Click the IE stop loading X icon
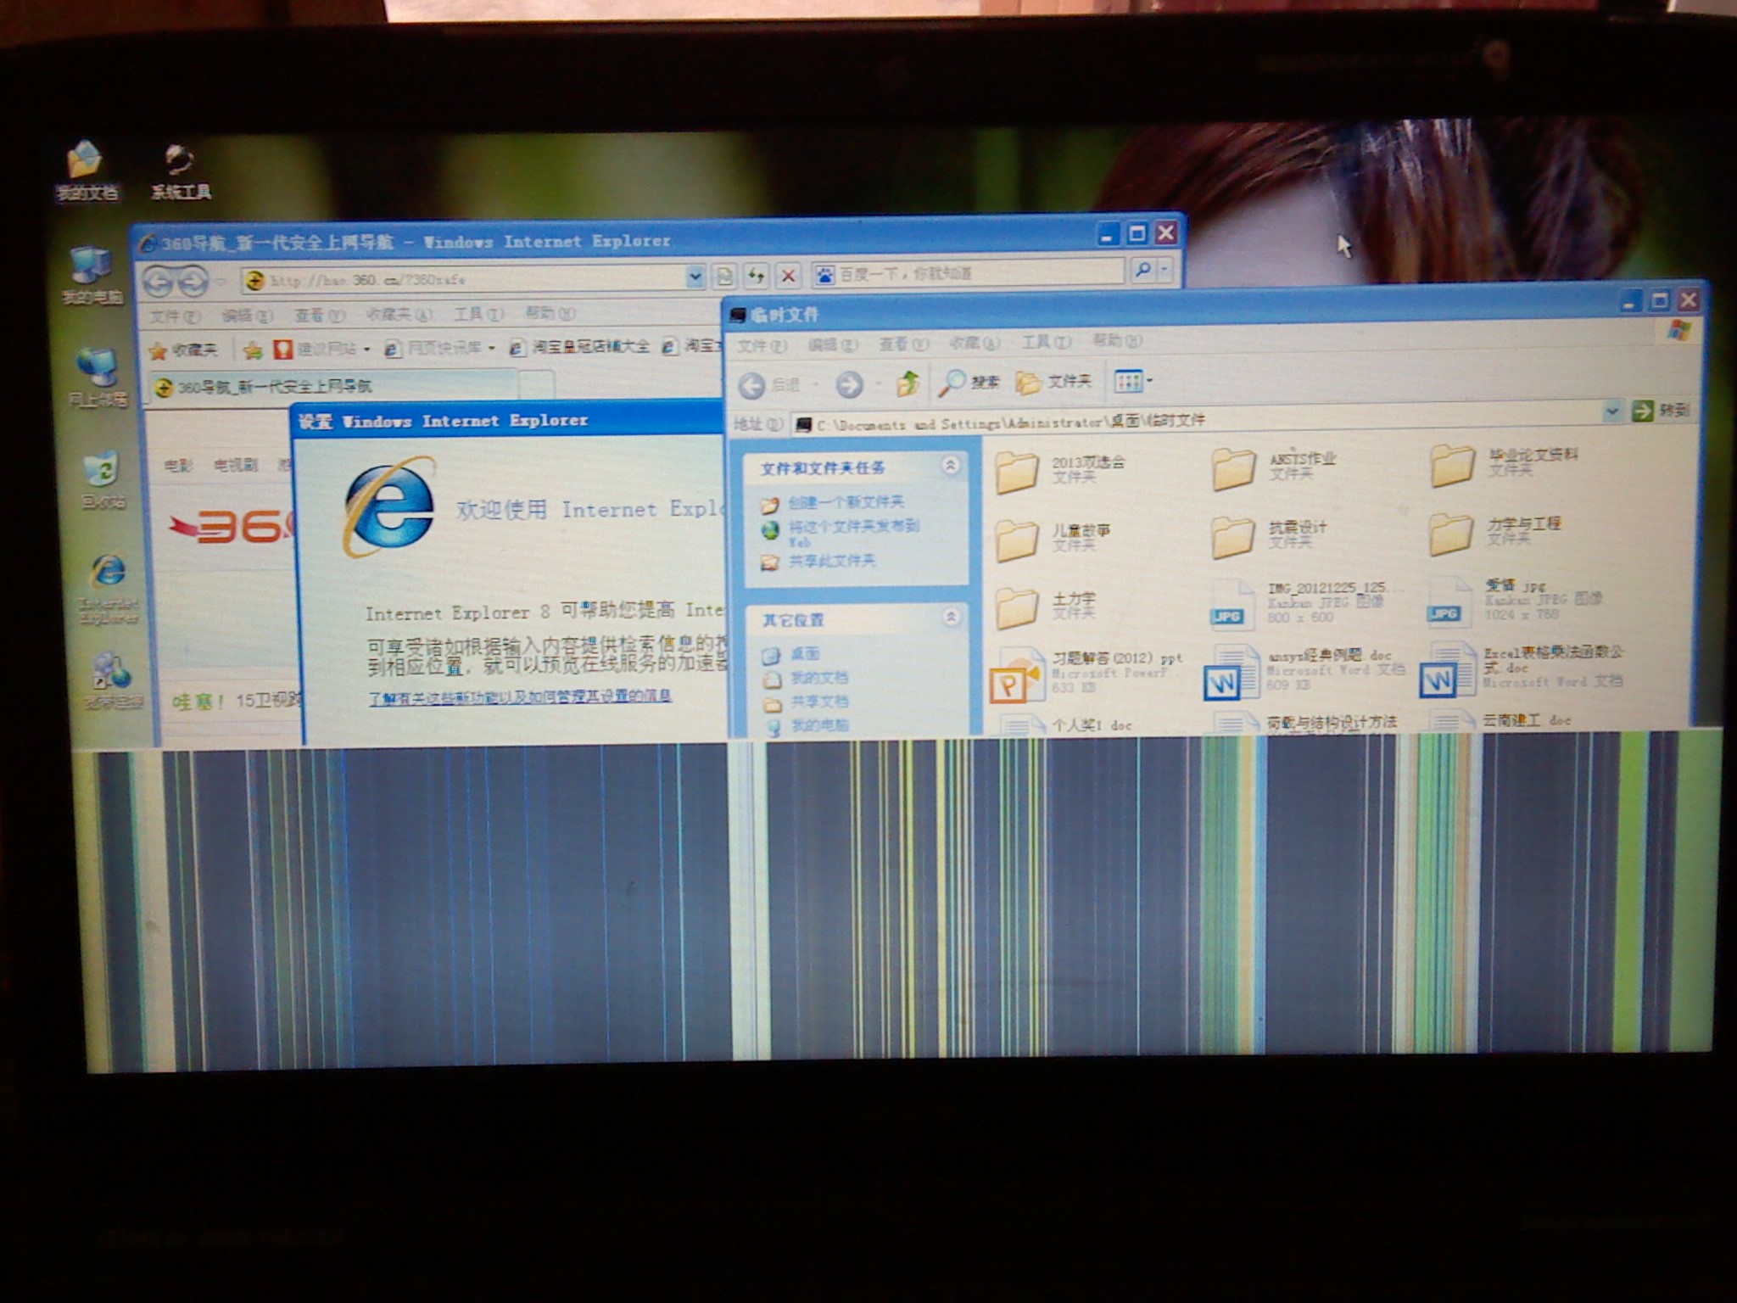The width and height of the screenshot is (1737, 1303). click(788, 276)
